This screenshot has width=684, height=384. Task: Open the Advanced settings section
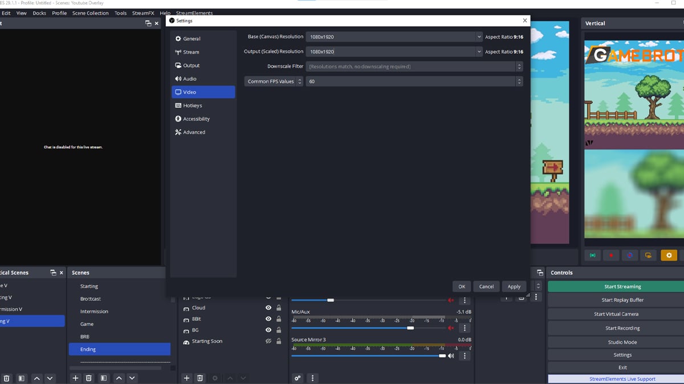point(193,132)
